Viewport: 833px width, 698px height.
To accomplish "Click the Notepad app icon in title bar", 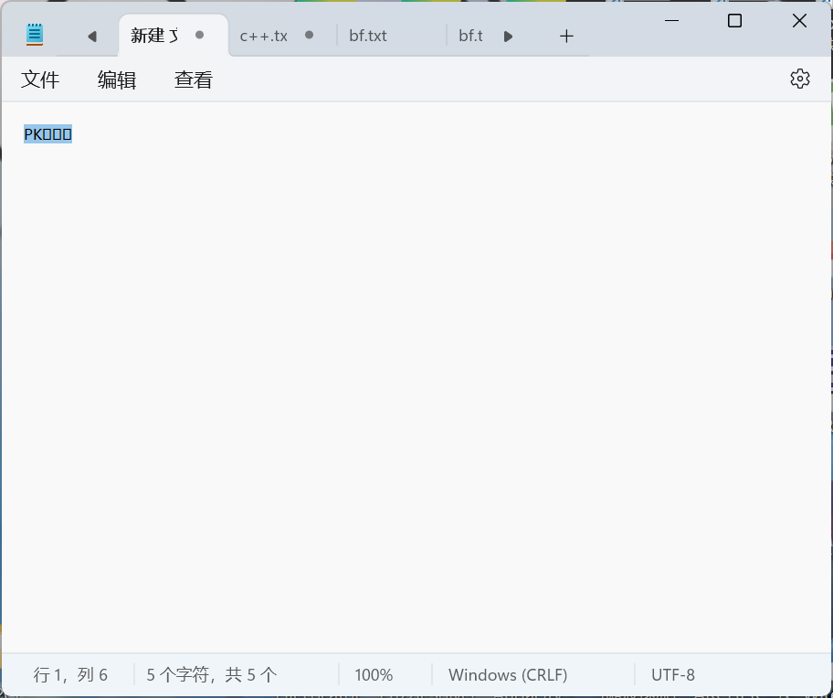I will coord(35,36).
